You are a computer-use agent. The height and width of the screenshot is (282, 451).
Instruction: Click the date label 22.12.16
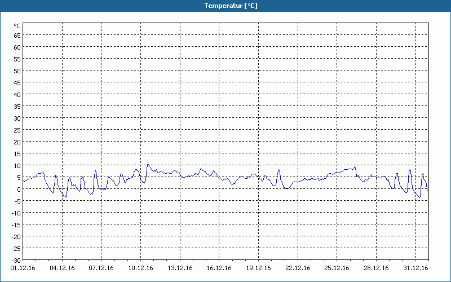click(x=298, y=268)
